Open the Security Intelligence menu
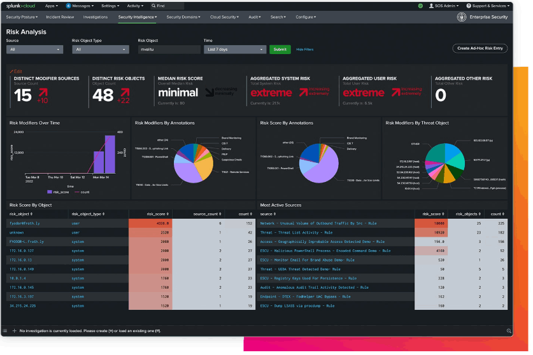Viewport: 533px width, 355px height. [x=138, y=17]
